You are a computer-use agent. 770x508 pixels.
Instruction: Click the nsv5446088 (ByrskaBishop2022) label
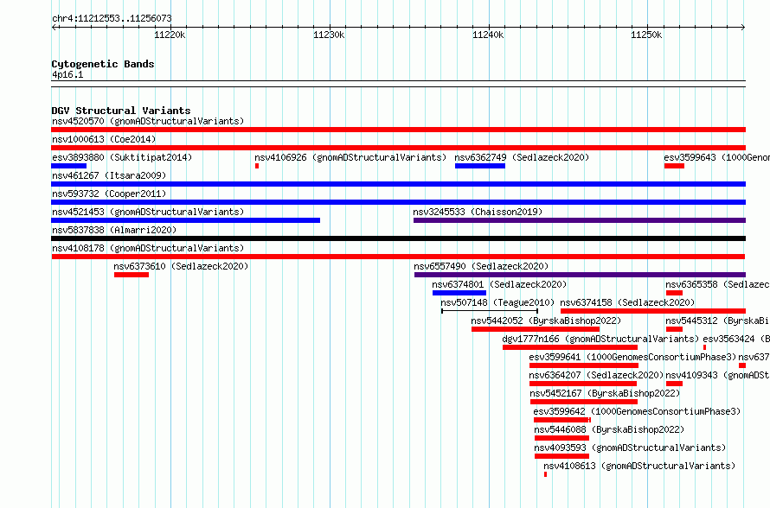[609, 429]
